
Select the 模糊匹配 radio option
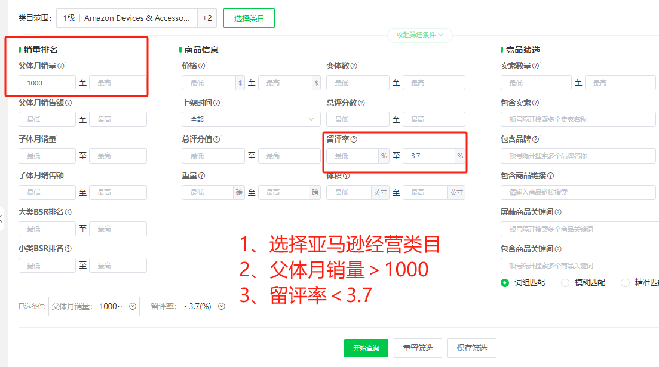point(565,283)
